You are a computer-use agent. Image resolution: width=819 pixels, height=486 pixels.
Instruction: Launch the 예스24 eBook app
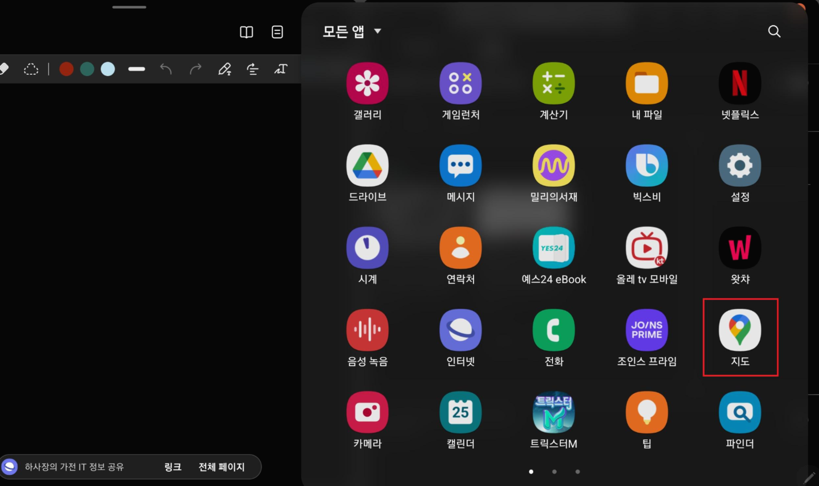554,248
